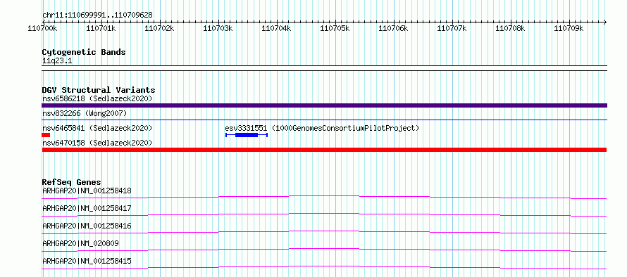Click the thin blue nsv832266 variant line

[x=324, y=120]
